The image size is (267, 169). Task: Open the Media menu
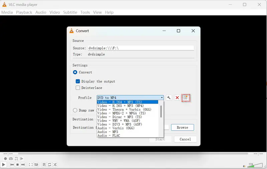coord(7,12)
